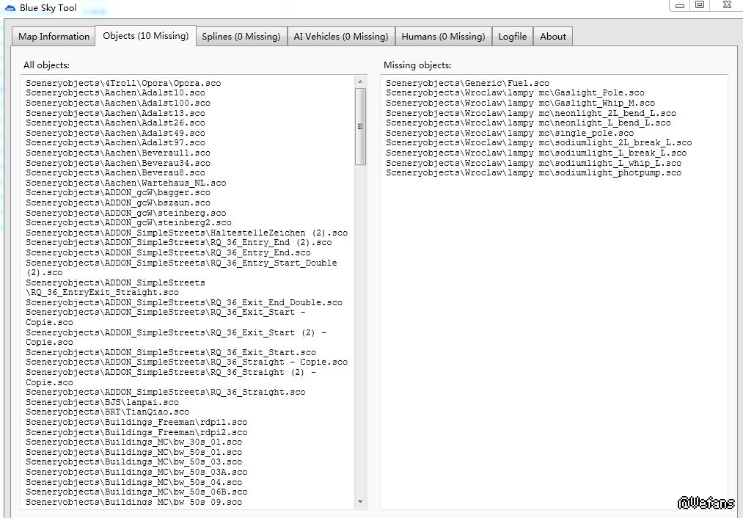Select ADDON_gcW\steinberg2.sco list entry

point(128,223)
